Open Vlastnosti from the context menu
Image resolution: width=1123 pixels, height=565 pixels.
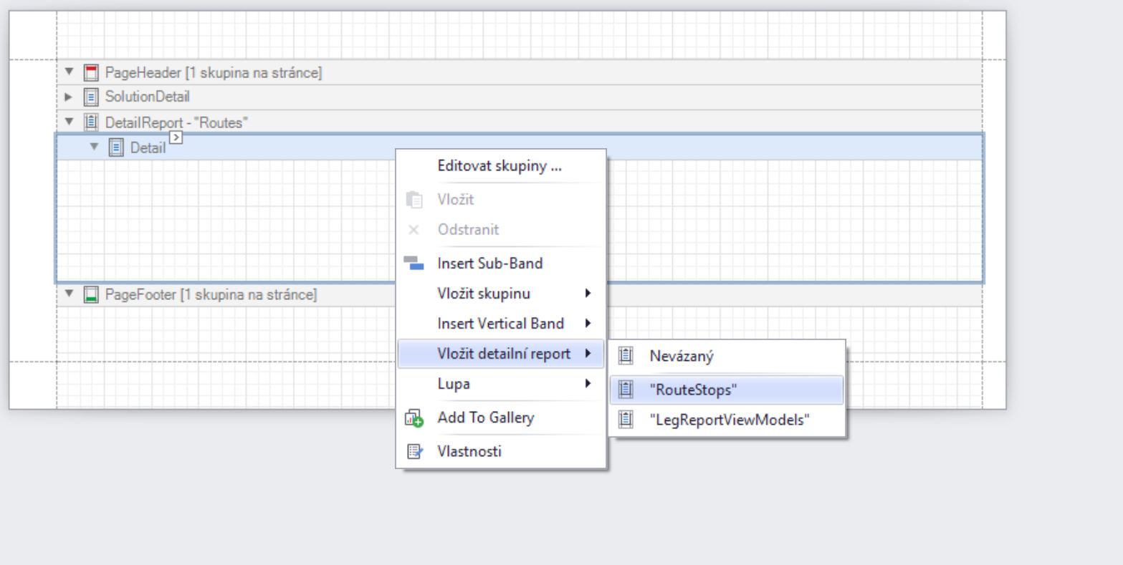tap(502, 452)
